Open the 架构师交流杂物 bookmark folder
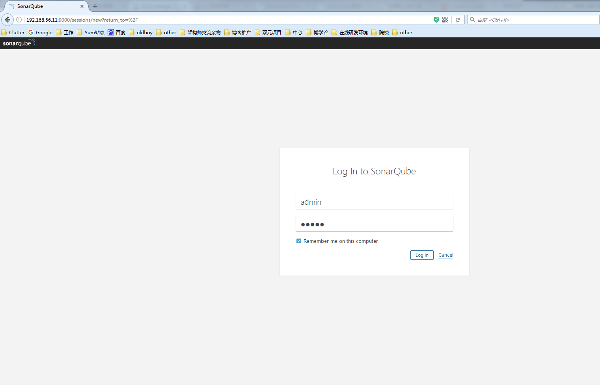 click(x=200, y=32)
